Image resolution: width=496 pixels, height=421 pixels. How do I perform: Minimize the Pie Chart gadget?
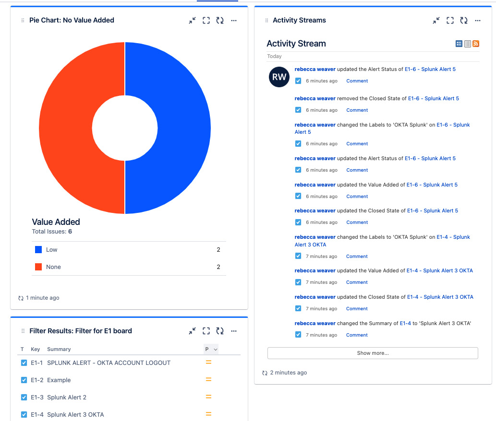pos(193,21)
